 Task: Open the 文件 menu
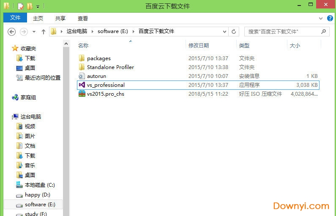[x=15, y=18]
